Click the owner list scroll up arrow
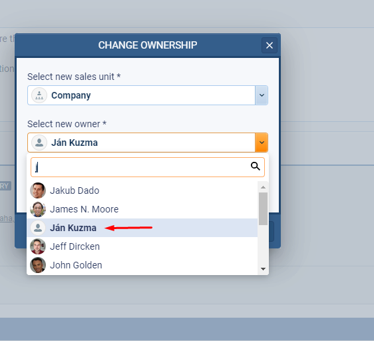The height and width of the screenshot is (341, 374). click(263, 187)
